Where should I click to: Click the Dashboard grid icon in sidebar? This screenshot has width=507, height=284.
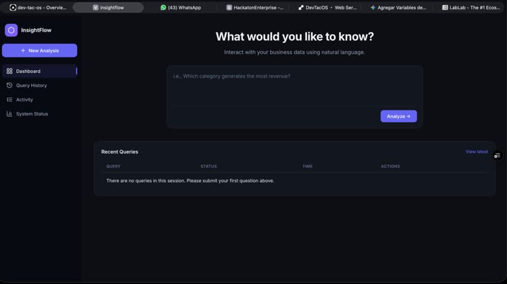coord(9,71)
